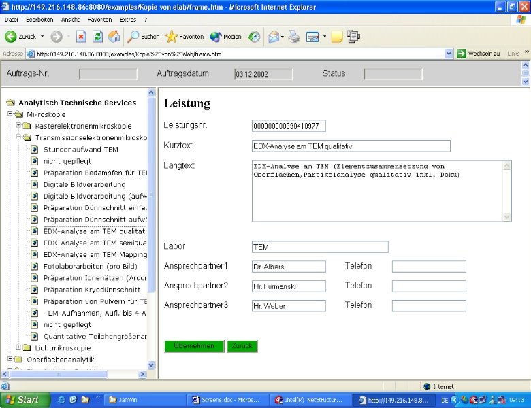The height and width of the screenshot is (408, 531).
Task: Click the Präparation Kryodünnschnitt item icon
Action: [x=35, y=289]
